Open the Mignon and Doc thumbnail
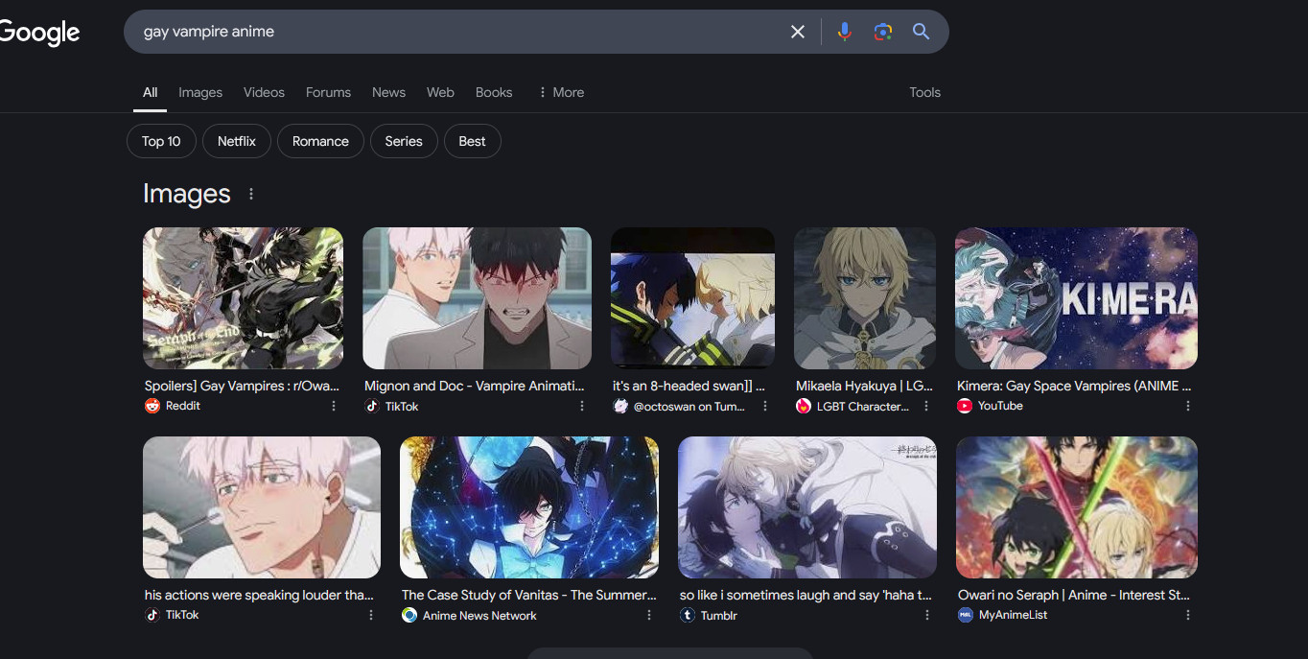Viewport: 1308px width, 659px height. tap(477, 298)
